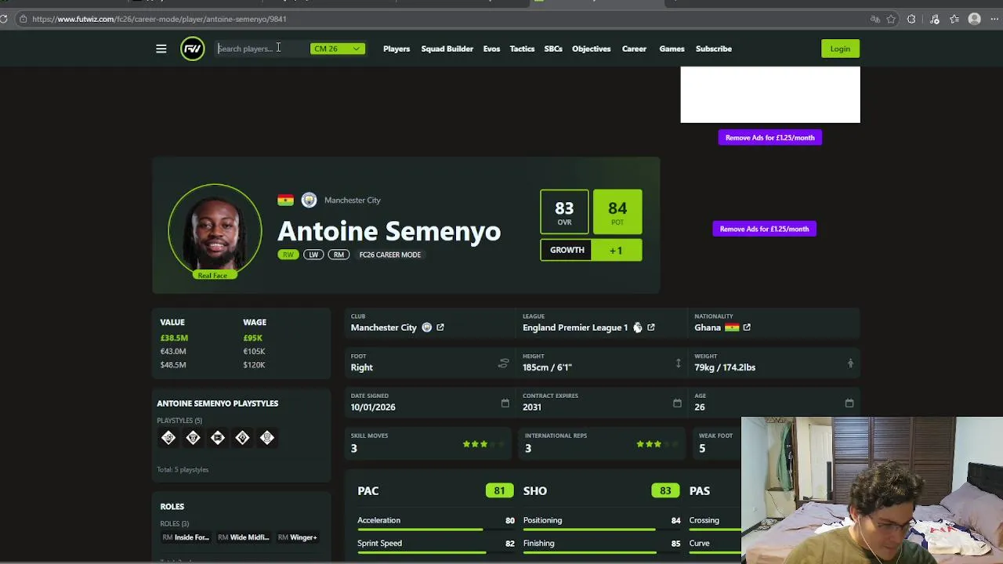This screenshot has width=1003, height=564.
Task: Open external link icon next to Ghana nationality
Action: pos(747,327)
